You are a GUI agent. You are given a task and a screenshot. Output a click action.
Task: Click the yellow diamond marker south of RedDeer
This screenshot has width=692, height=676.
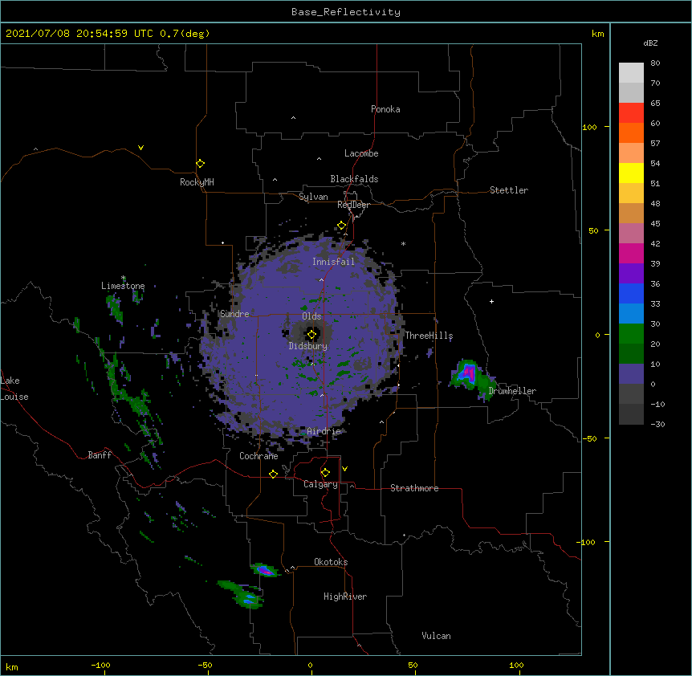point(342,226)
